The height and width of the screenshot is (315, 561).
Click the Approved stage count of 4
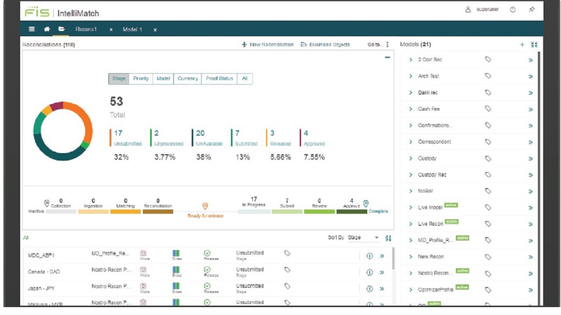click(x=306, y=133)
